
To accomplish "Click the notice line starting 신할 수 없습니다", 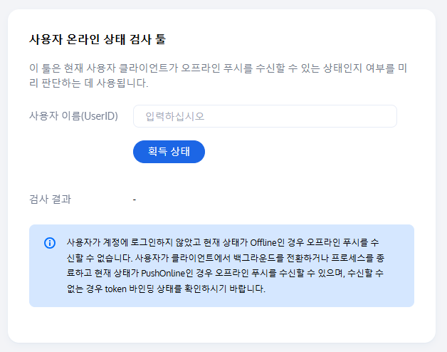I will tap(226, 258).
